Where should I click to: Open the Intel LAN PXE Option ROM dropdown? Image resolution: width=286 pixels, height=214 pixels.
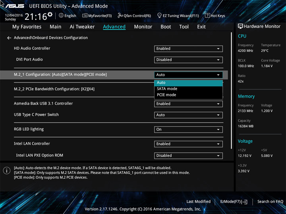188,156
